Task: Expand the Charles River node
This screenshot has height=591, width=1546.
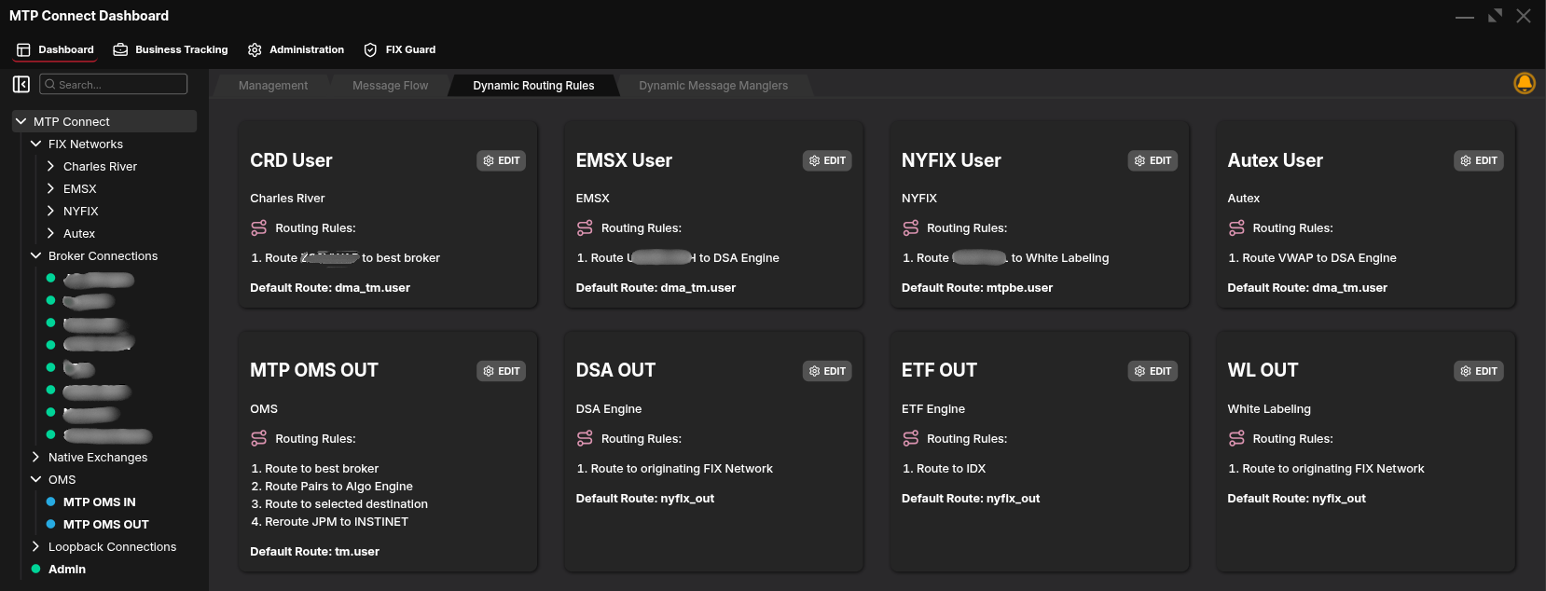Action: click(x=50, y=166)
